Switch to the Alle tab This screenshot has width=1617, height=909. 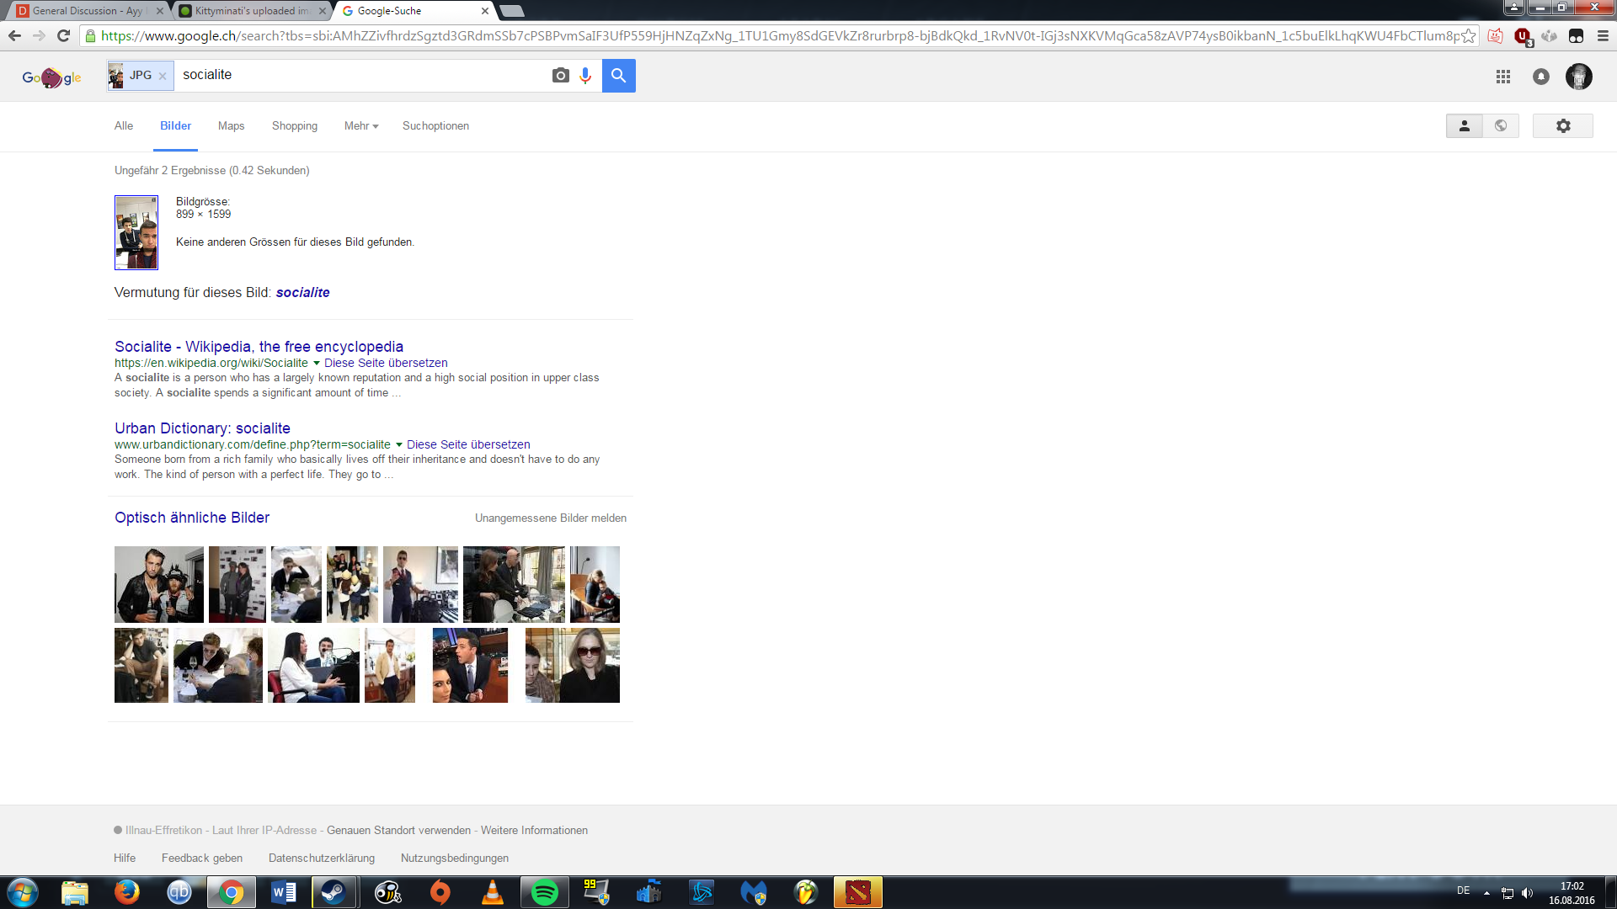click(124, 125)
